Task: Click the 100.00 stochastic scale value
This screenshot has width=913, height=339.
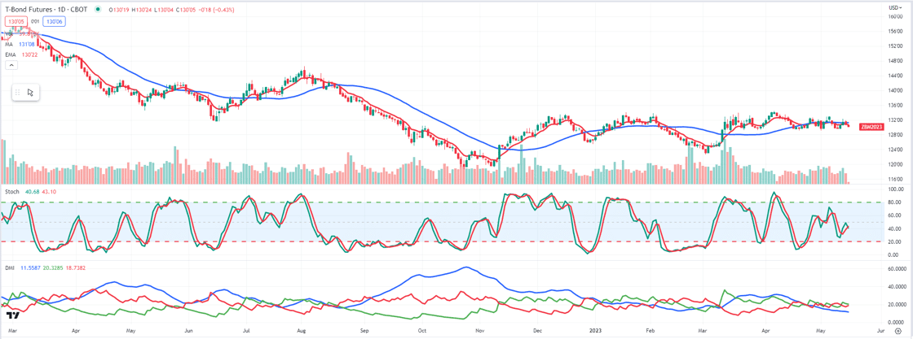Action: (896, 189)
